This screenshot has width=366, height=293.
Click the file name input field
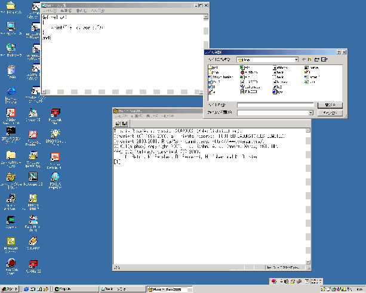point(275,105)
